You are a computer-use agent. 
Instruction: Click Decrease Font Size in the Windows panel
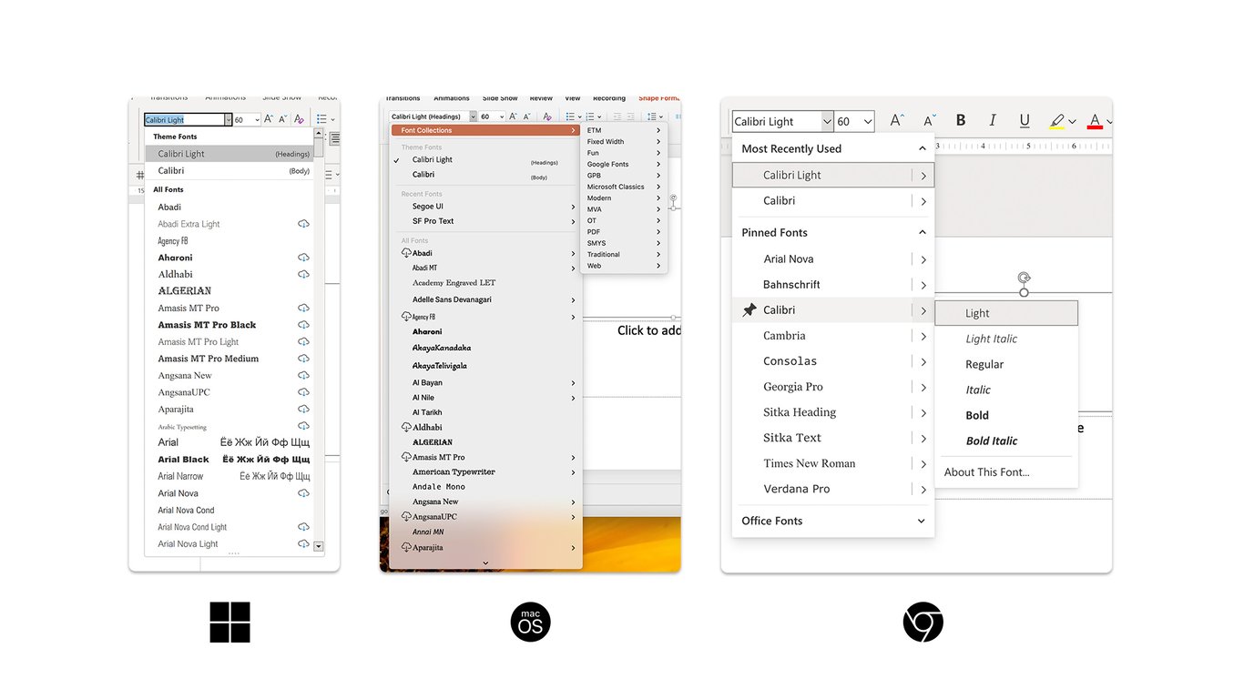click(283, 119)
